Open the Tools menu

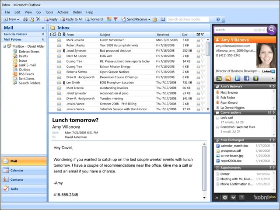click(49, 12)
